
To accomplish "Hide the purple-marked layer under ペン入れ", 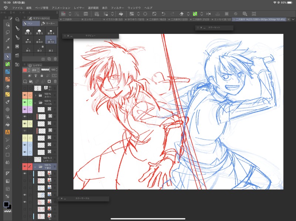I will coord(25,109).
